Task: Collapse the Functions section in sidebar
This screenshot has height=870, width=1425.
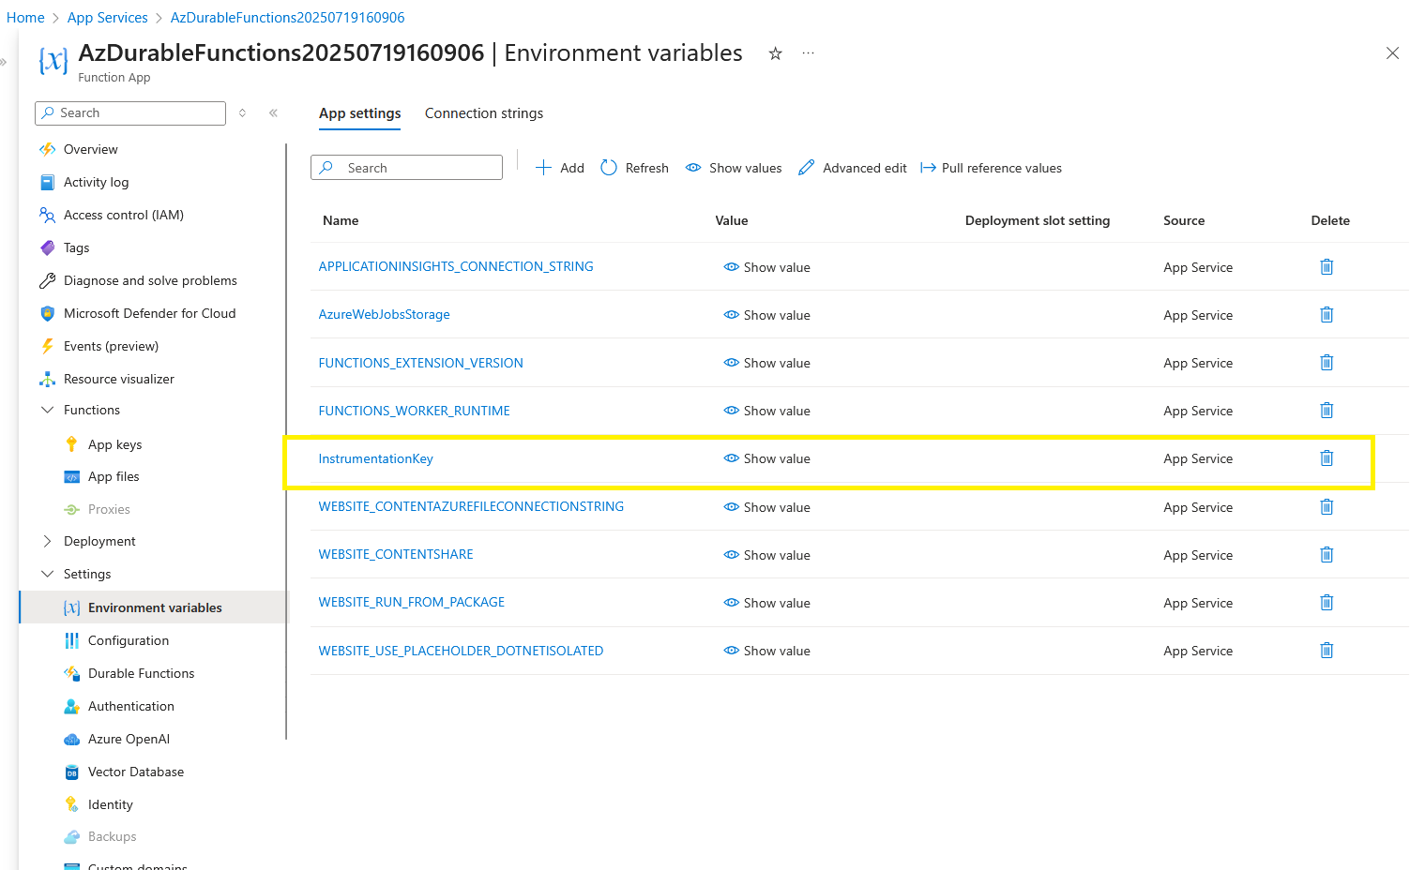Action: click(48, 410)
